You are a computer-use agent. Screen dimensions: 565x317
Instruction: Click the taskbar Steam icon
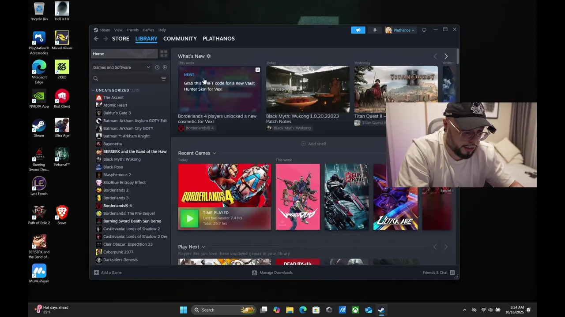click(381, 310)
